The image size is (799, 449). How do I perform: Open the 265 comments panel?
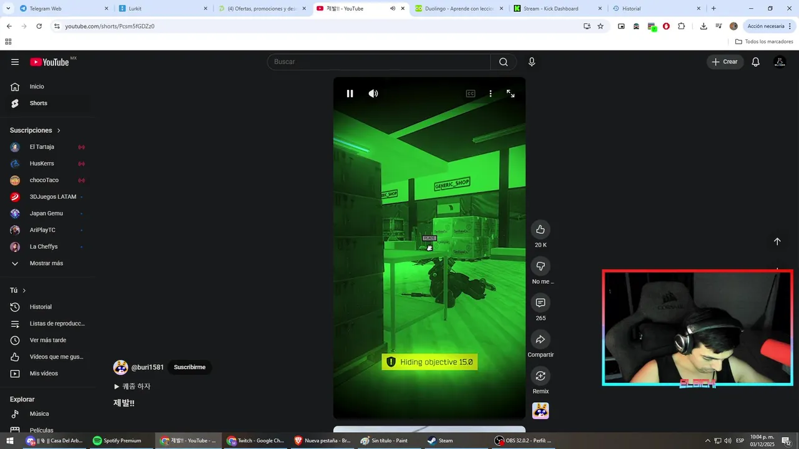pos(541,303)
